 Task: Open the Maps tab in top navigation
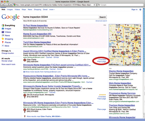pos(24,10)
